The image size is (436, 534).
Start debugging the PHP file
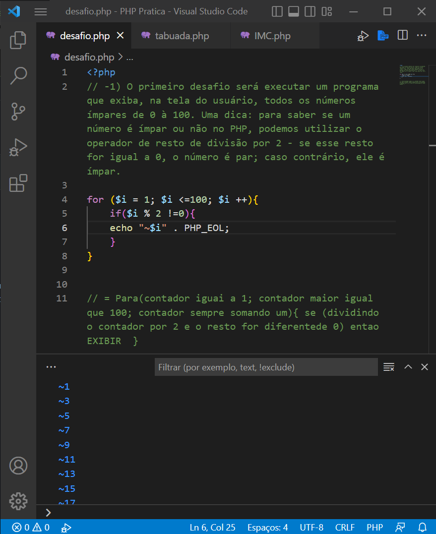click(363, 35)
